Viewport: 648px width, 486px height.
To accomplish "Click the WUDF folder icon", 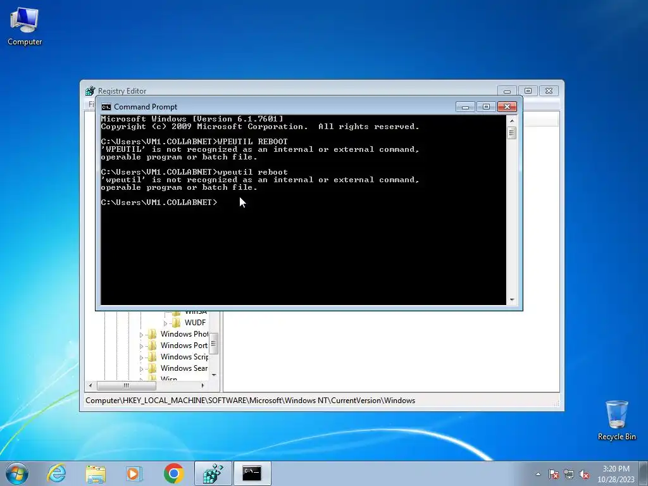I will [x=177, y=323].
